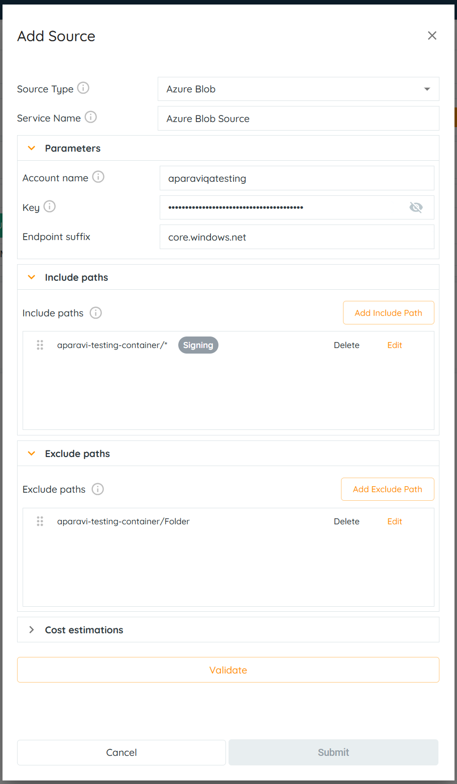Image resolution: width=457 pixels, height=784 pixels.
Task: Open the Source Type dropdown
Action: pyautogui.click(x=298, y=89)
